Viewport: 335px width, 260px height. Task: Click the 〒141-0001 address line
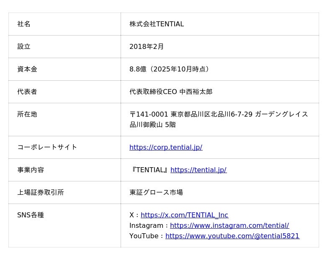(x=219, y=114)
